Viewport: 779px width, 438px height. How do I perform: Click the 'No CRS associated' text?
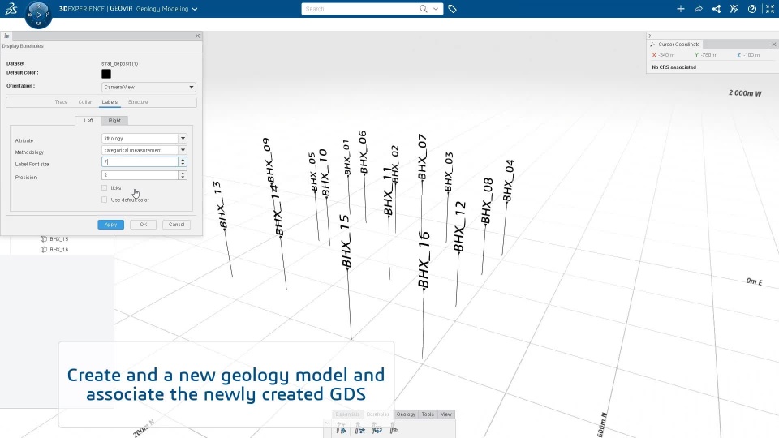point(674,67)
